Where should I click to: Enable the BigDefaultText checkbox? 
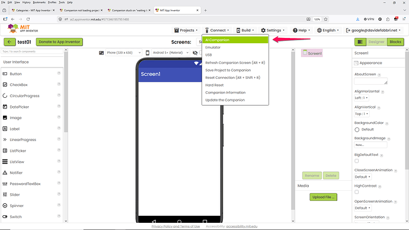coord(357,161)
